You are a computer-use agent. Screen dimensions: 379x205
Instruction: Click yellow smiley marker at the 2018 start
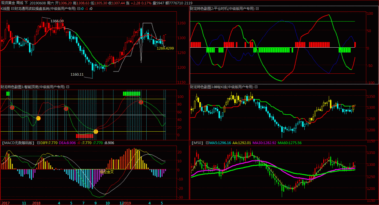click(x=38, y=118)
